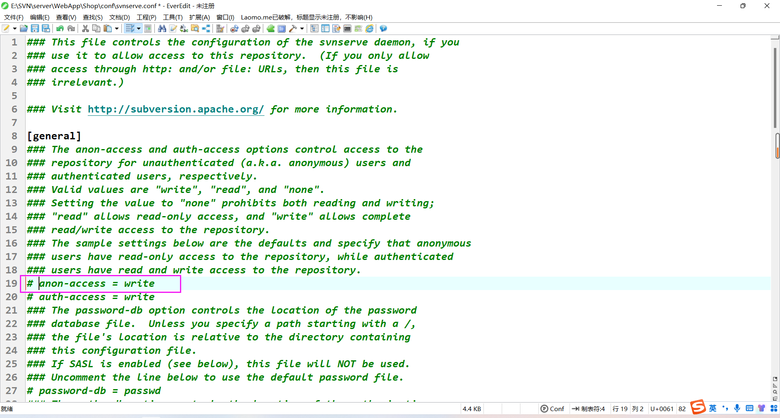Viewport: 780px width, 418px height.
Task: Paste from the clipboard icon
Action: pos(108,28)
